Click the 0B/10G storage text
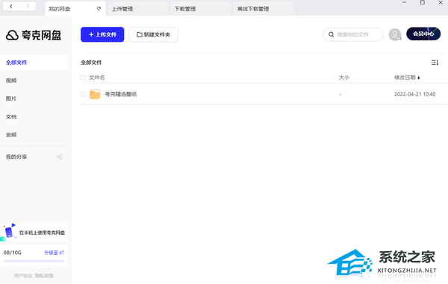 [12, 253]
